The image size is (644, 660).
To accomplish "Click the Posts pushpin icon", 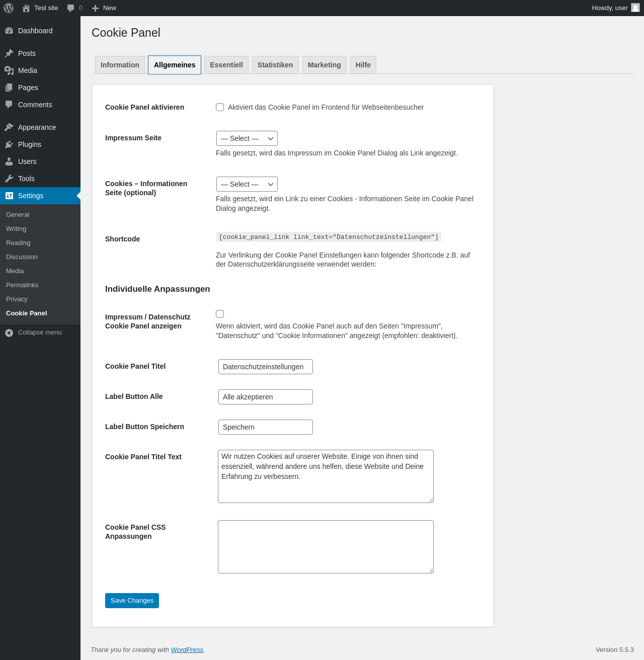I will 9,53.
